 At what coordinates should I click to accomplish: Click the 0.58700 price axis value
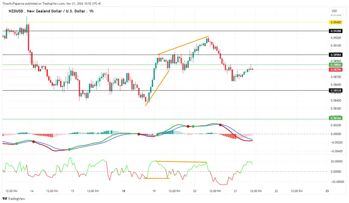pyautogui.click(x=336, y=77)
